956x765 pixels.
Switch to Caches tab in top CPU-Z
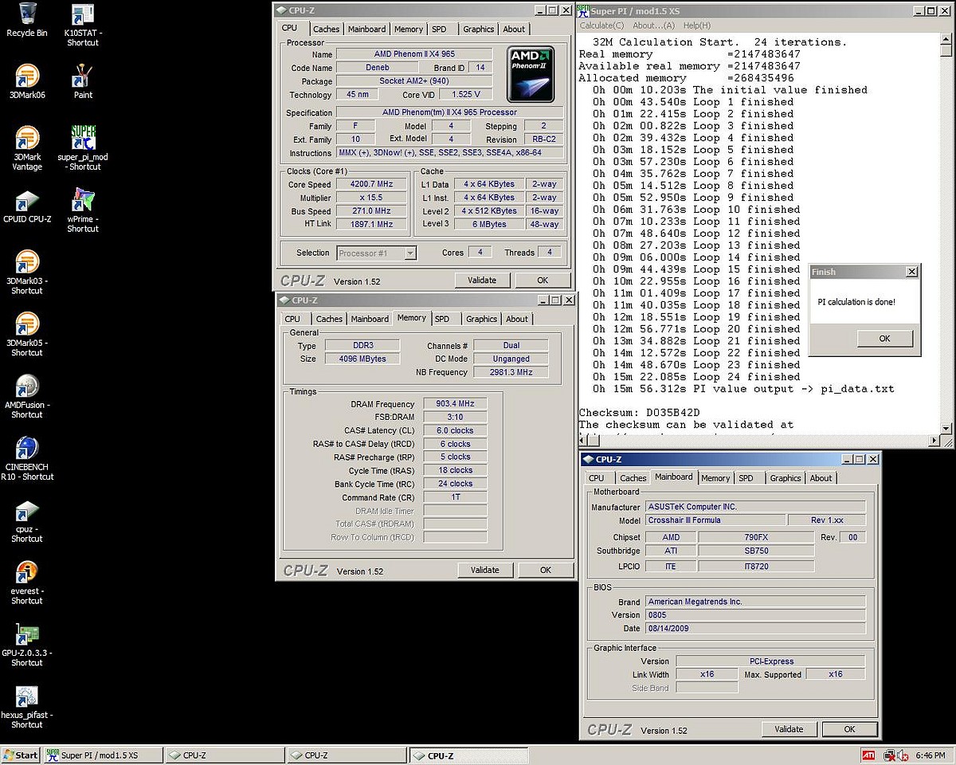(326, 29)
